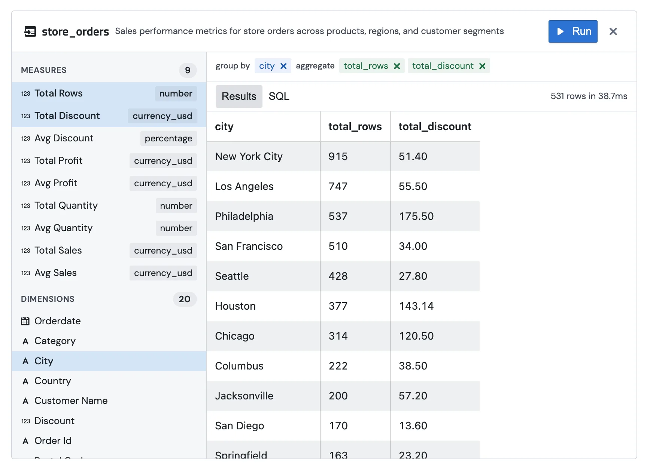Add the Avg Sales measure
The height and width of the screenshot is (466, 650).
tap(109, 273)
